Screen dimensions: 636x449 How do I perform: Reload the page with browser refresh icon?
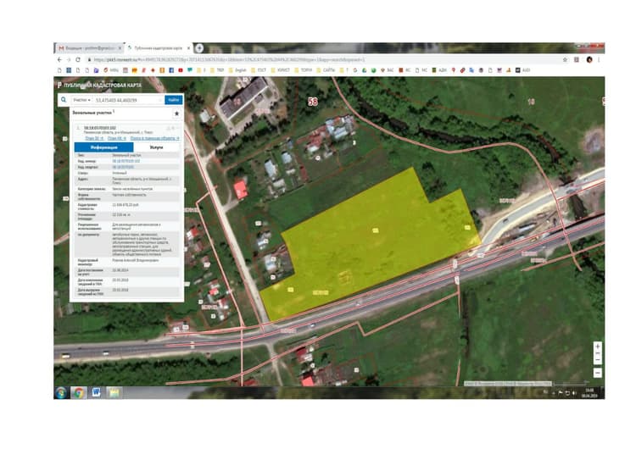[78, 59]
